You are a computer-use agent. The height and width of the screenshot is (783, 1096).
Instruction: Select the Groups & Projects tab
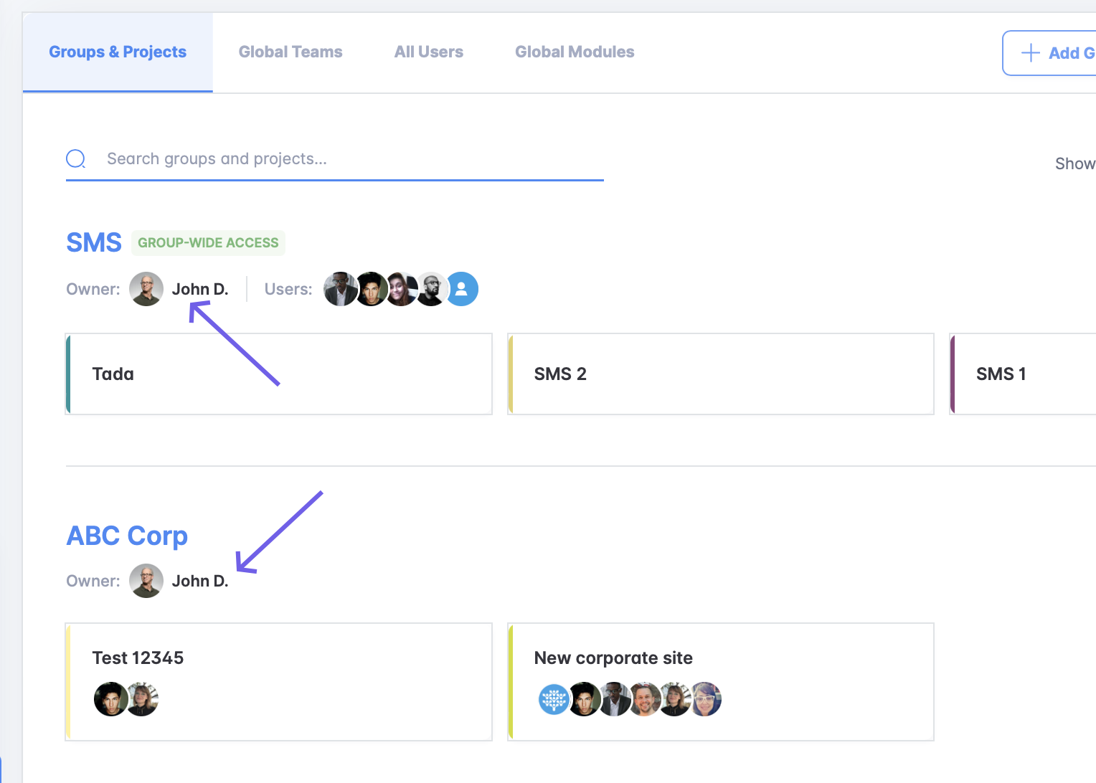pos(118,52)
